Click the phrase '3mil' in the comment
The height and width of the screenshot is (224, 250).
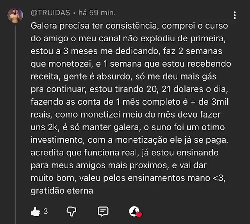click(220, 102)
